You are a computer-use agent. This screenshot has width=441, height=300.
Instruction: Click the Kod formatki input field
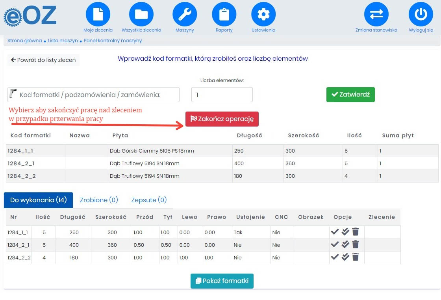coord(97,95)
